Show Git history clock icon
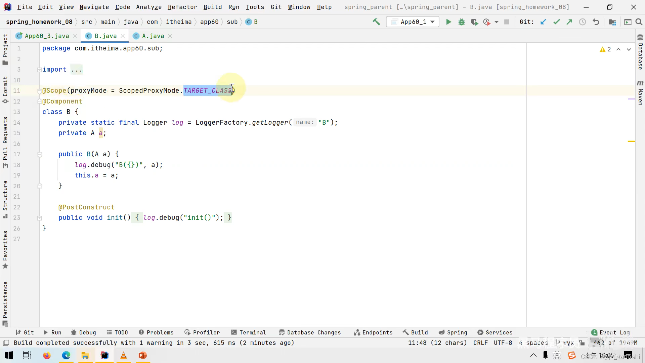645x363 pixels. point(583,22)
